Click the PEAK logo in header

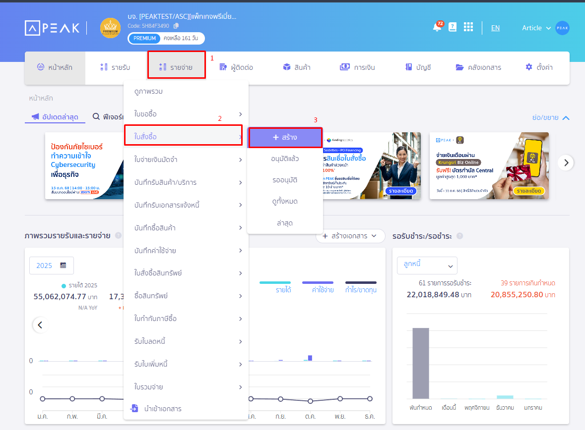pyautogui.click(x=52, y=28)
